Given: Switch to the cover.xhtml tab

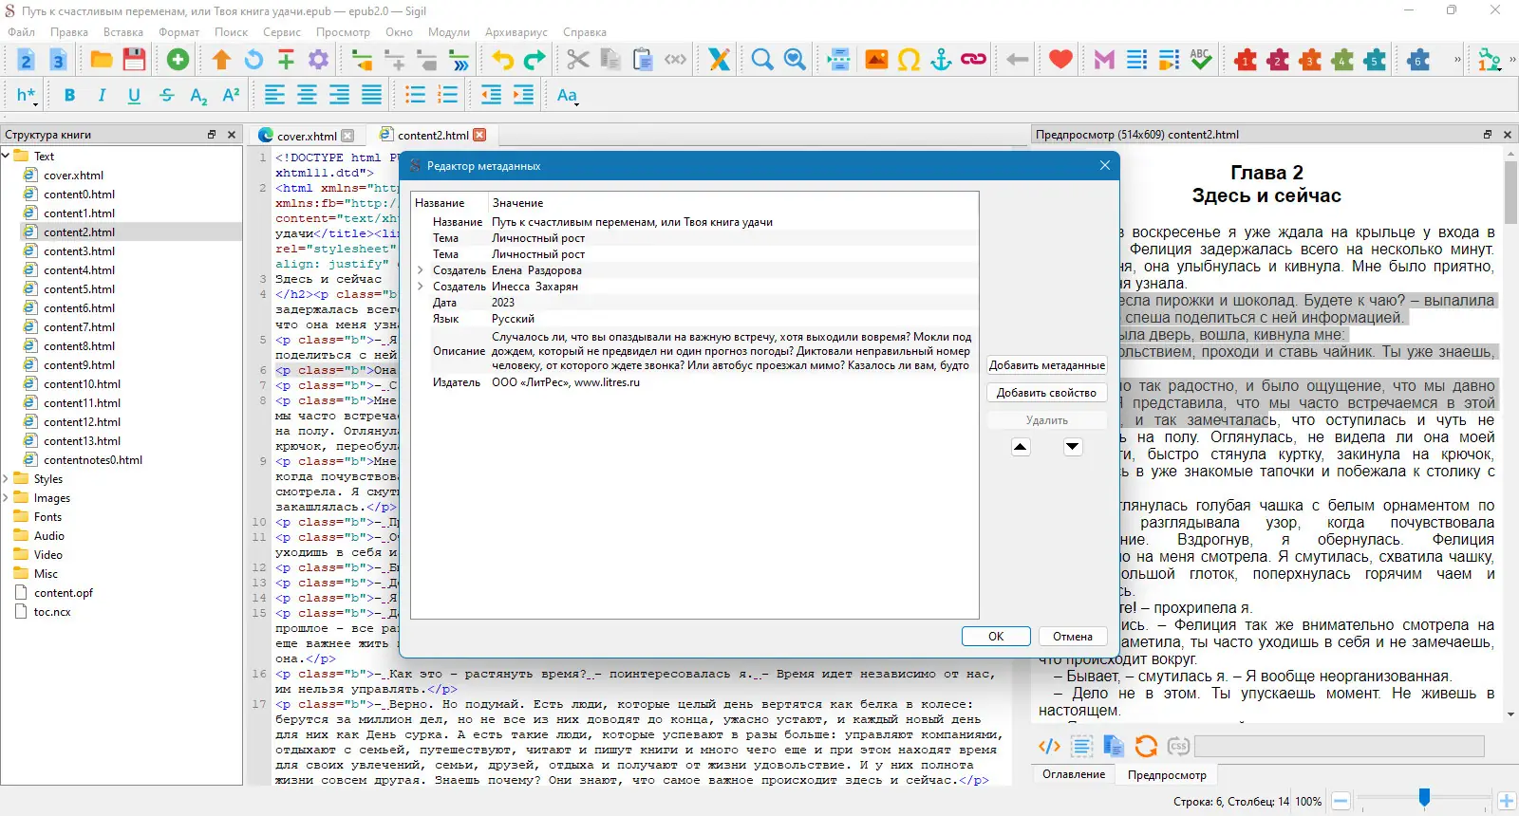Looking at the screenshot, I should tap(307, 136).
